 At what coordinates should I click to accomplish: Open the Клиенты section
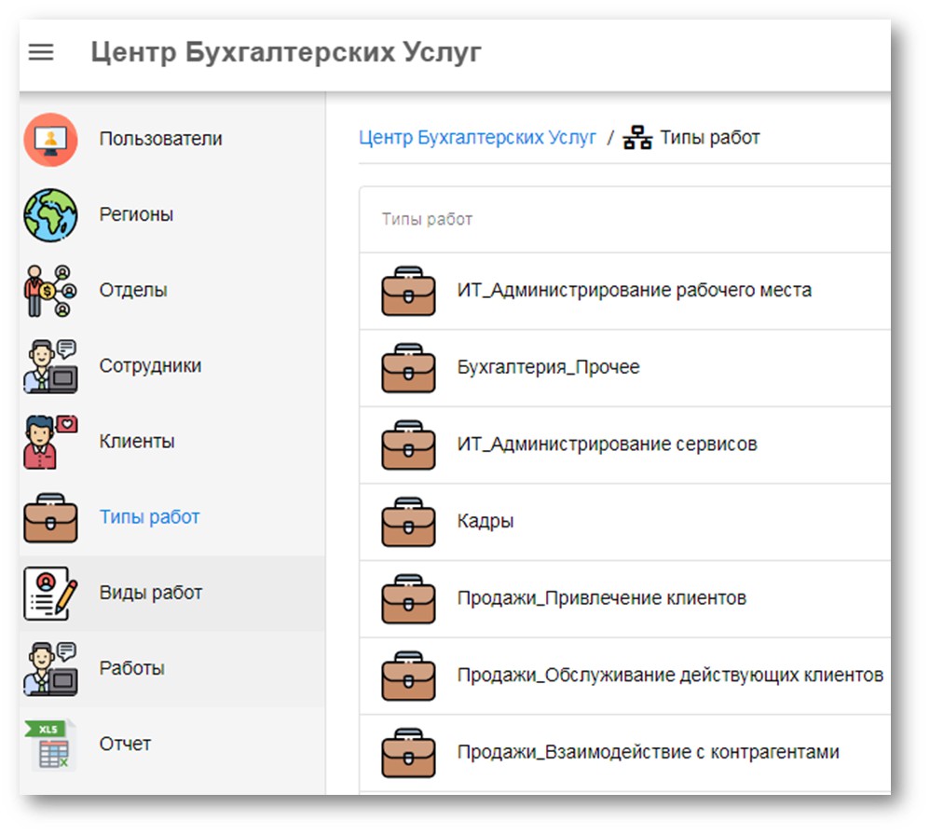[x=172, y=442]
